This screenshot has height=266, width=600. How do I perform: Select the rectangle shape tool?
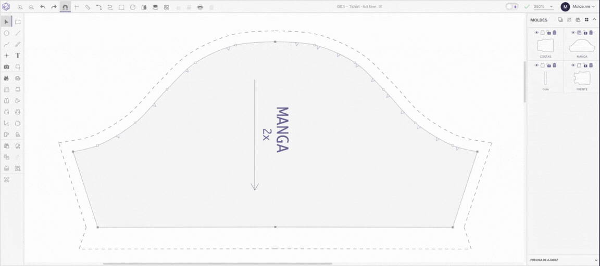18,22
